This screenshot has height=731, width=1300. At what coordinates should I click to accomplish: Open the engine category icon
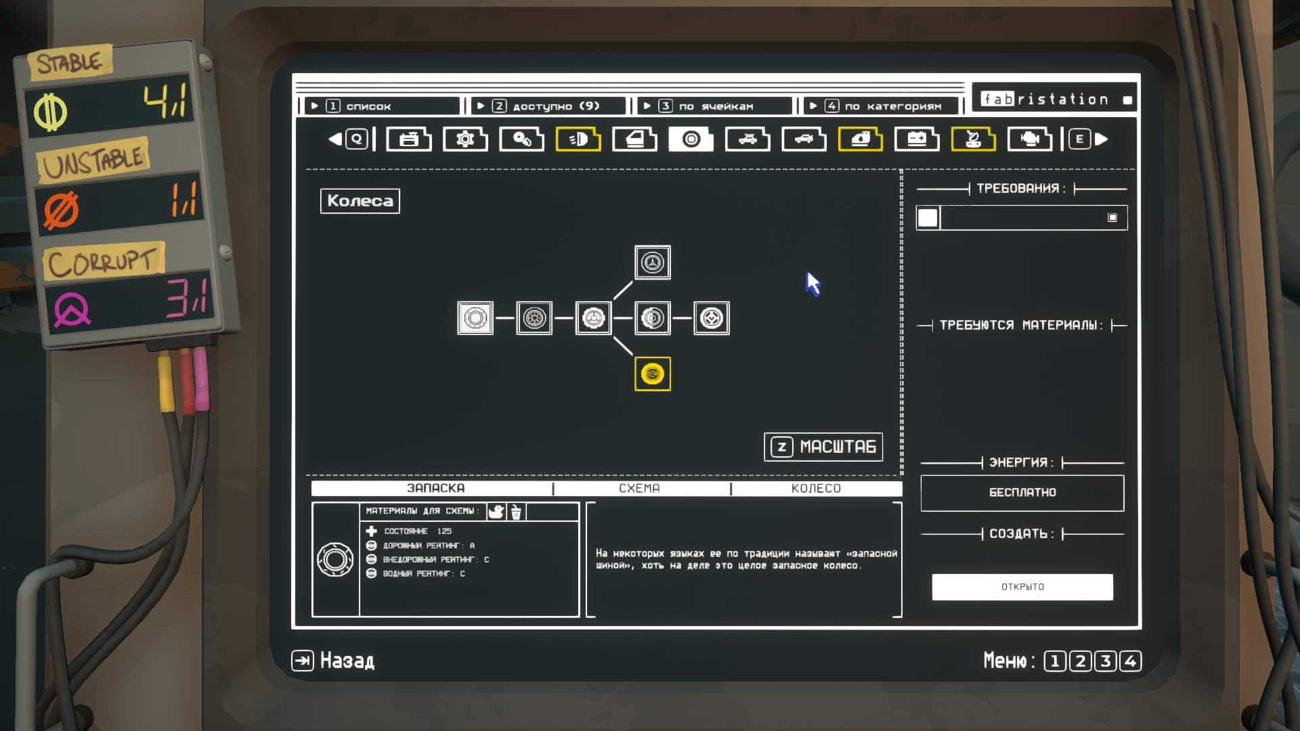[1030, 139]
